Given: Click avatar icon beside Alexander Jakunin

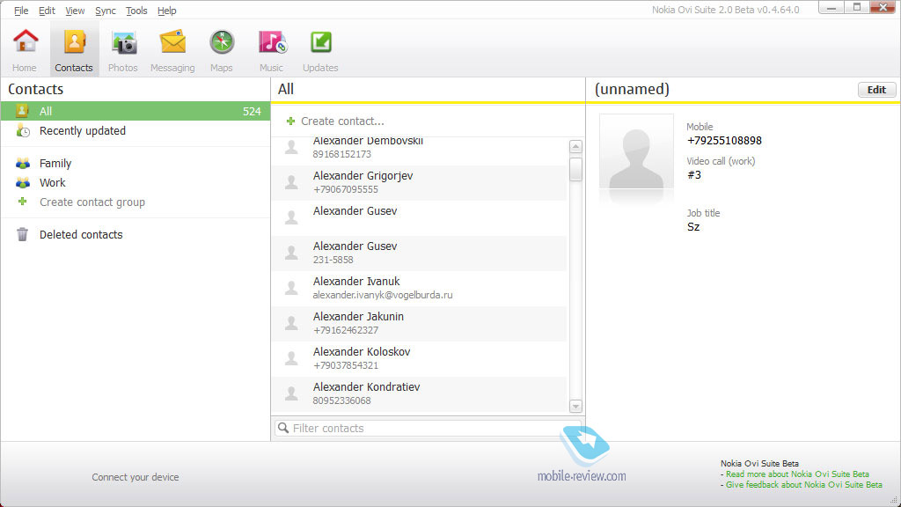Looking at the screenshot, I should 292,323.
